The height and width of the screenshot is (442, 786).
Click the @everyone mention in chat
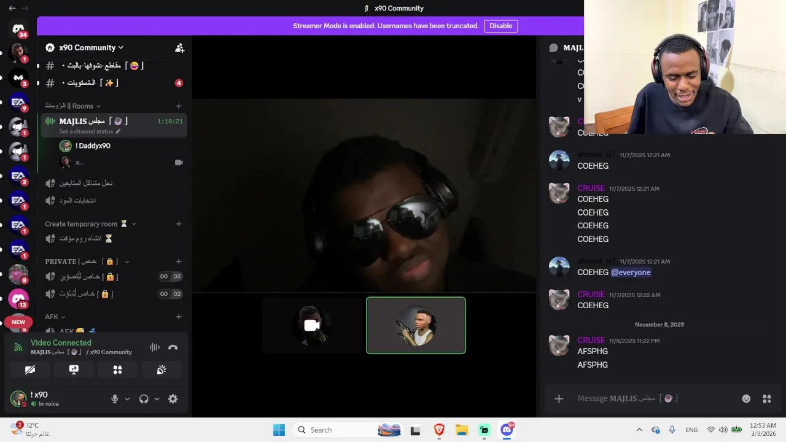coord(631,273)
